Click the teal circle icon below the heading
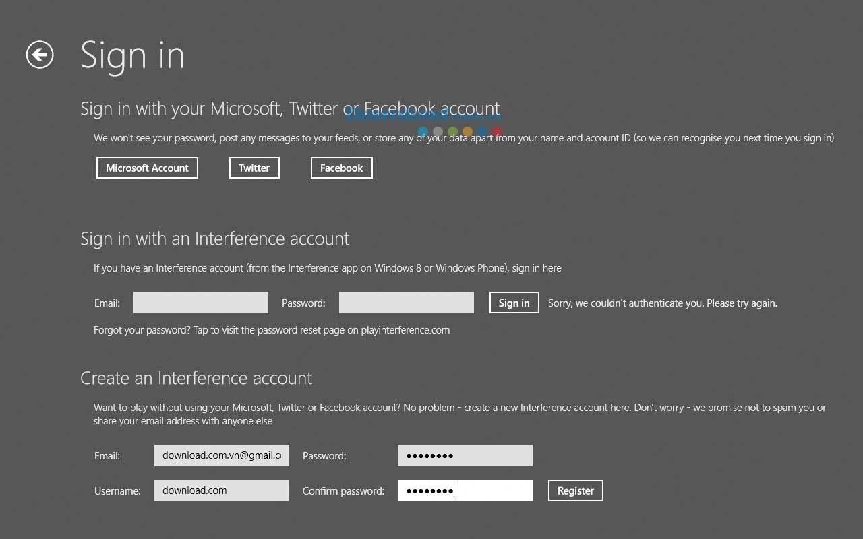863x539 pixels. click(423, 131)
